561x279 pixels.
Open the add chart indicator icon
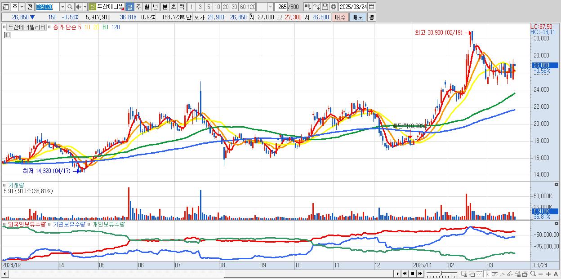[308, 7]
